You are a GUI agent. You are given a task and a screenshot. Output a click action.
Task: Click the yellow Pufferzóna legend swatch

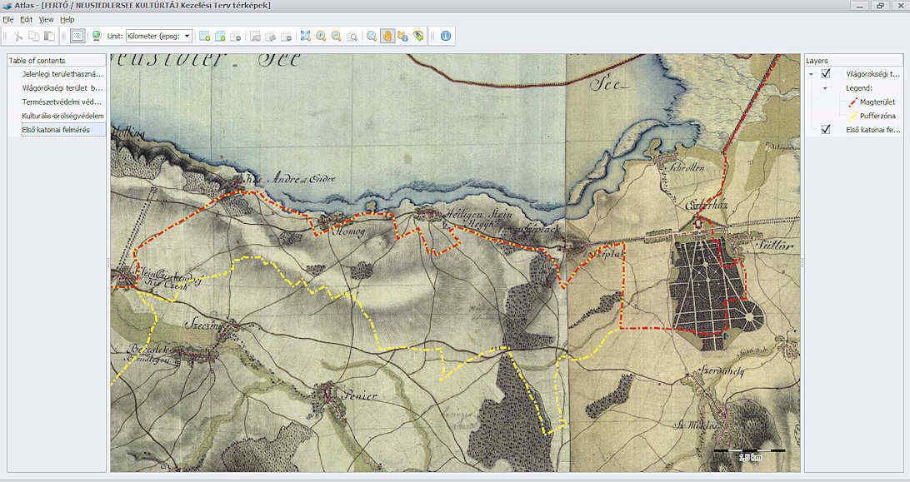click(852, 116)
